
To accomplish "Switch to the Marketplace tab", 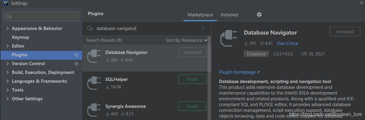I will point(200,15).
